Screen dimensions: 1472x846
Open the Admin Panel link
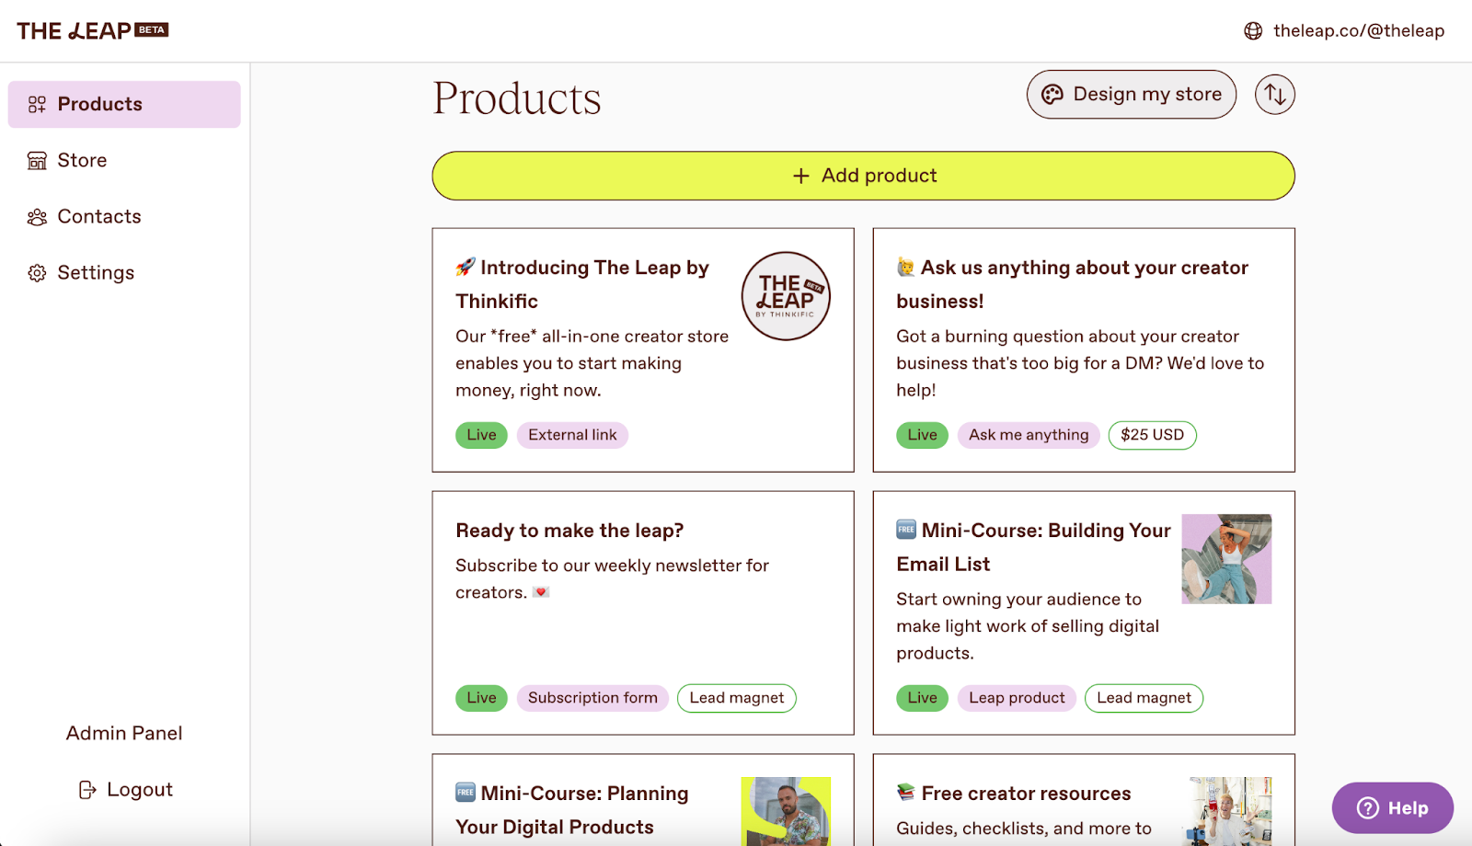[124, 733]
